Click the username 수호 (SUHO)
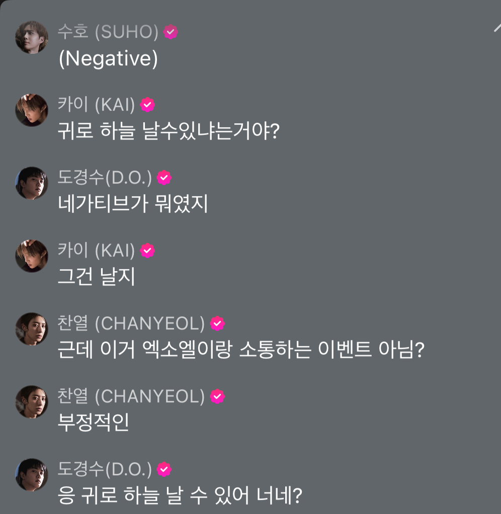The width and height of the screenshot is (501, 514). coord(108,32)
